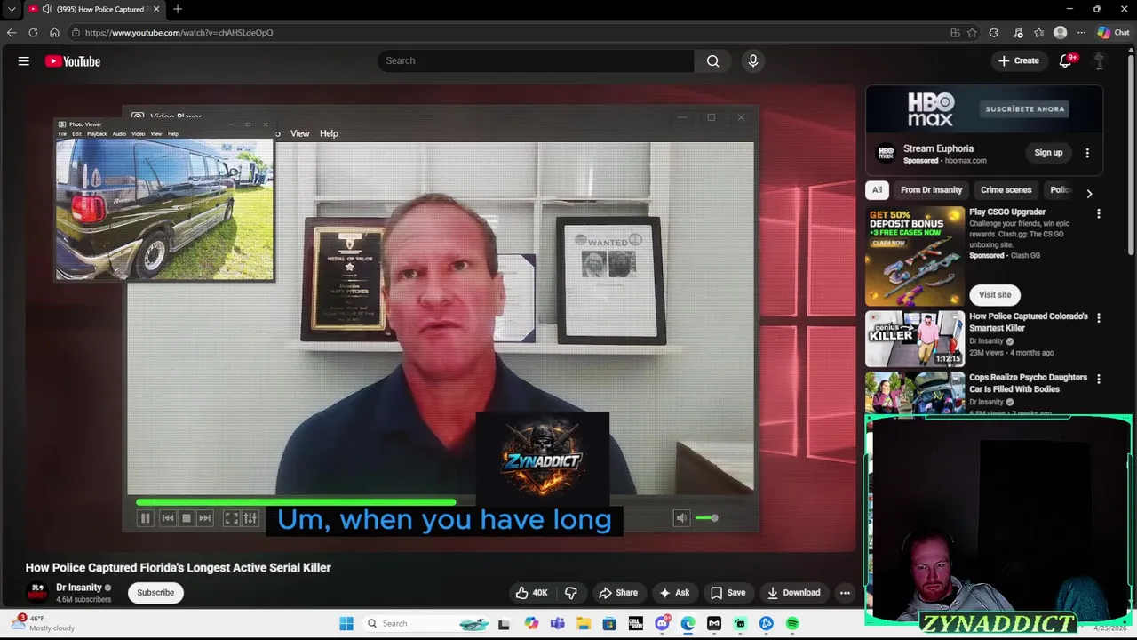Open File Explorer from the taskbar
The width and height of the screenshot is (1137, 640).
(584, 624)
